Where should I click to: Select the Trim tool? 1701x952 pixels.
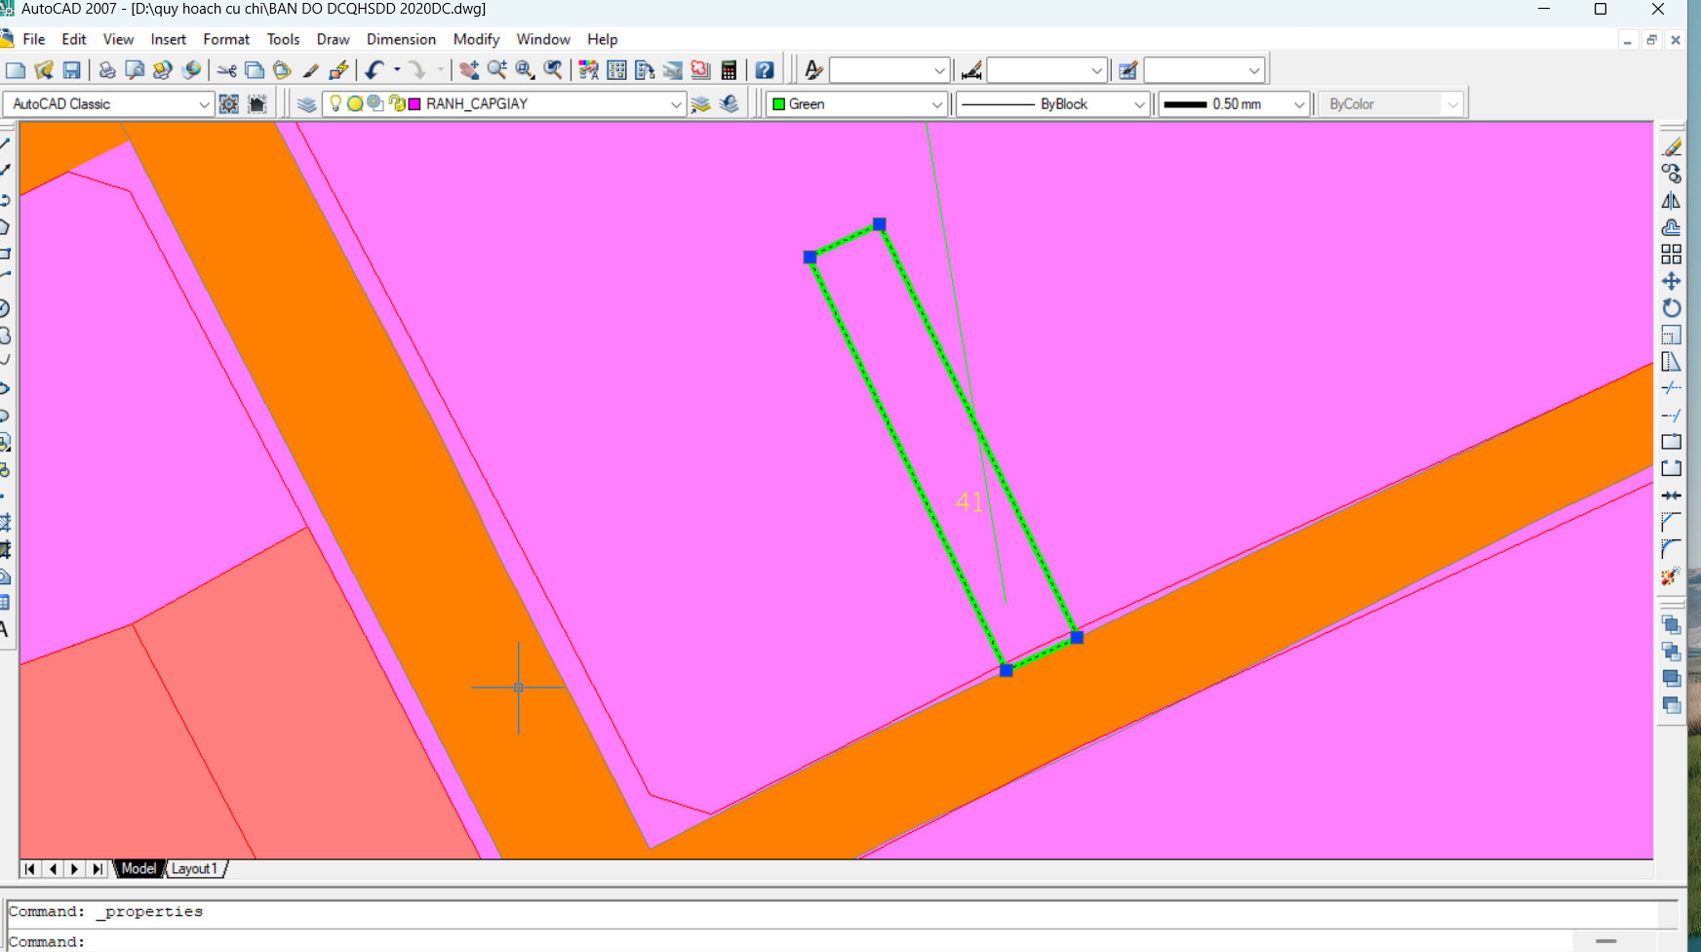pyautogui.click(x=1672, y=388)
